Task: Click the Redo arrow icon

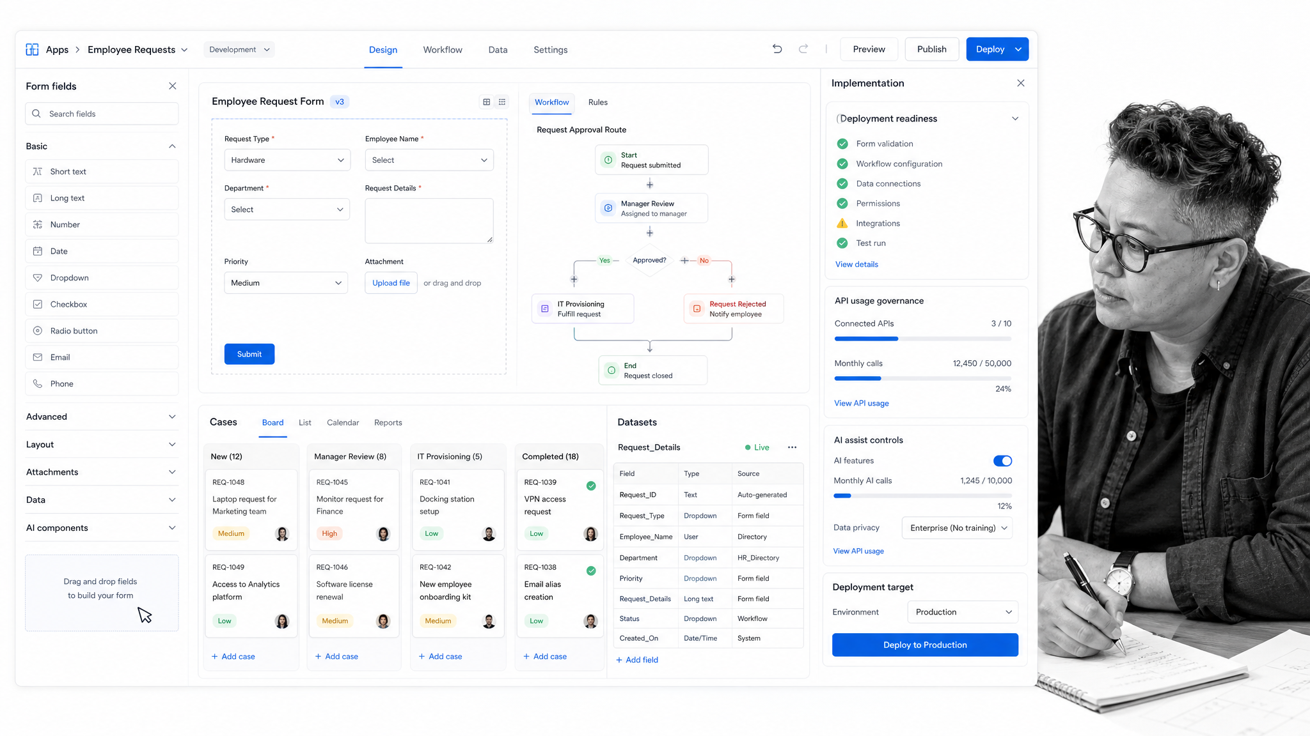Action: (x=803, y=49)
